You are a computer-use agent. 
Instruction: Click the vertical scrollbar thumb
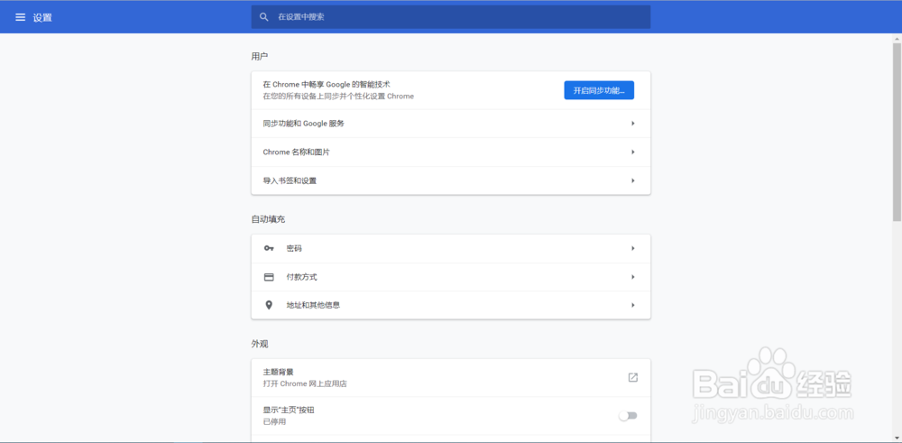[x=897, y=131]
